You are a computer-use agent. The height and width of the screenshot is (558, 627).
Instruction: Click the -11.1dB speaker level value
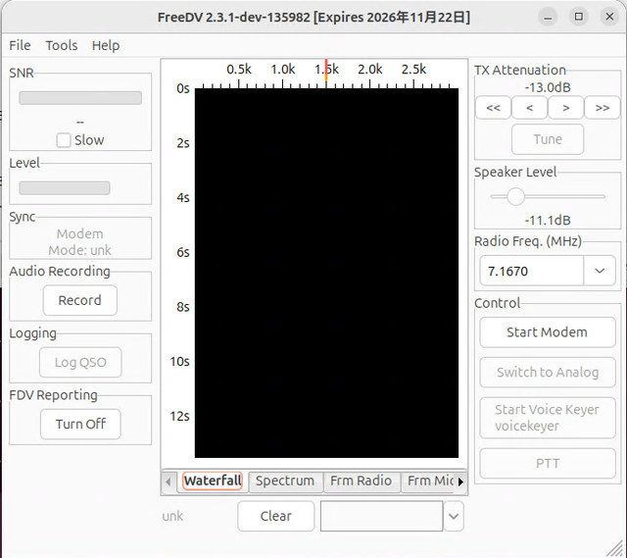coord(548,220)
